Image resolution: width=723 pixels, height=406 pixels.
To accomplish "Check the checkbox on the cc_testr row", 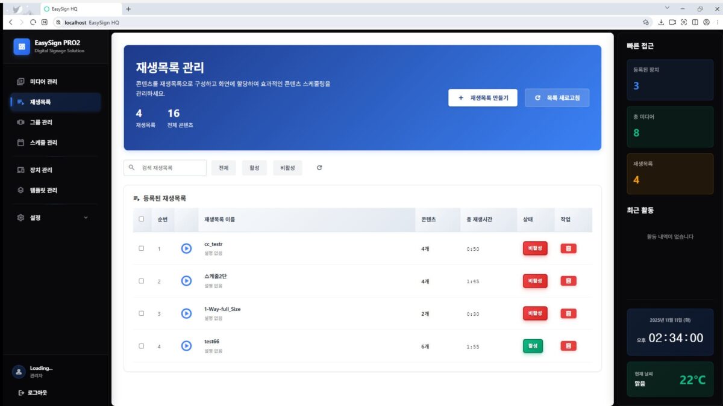I will tap(142, 248).
